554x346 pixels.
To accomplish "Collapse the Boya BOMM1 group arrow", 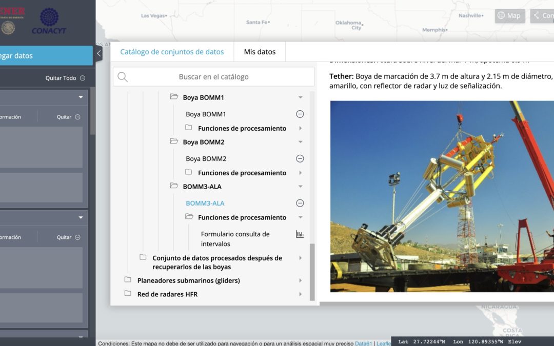I will point(300,97).
